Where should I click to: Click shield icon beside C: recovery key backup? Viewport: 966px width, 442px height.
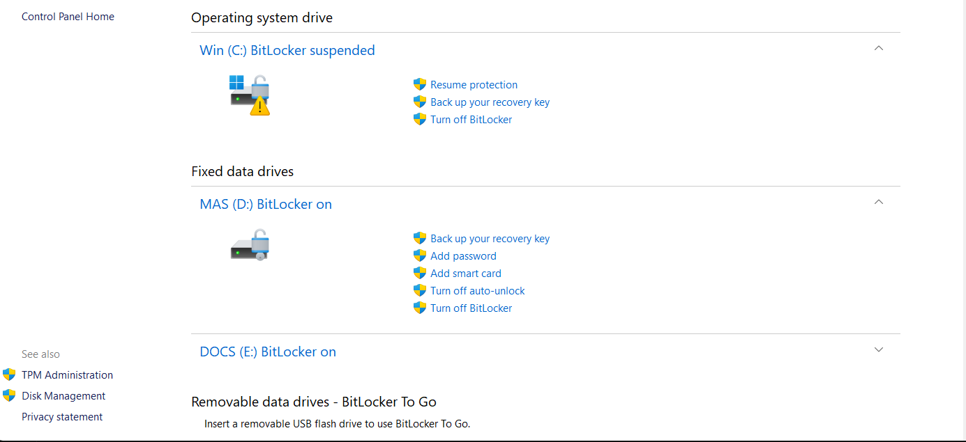[x=420, y=102]
